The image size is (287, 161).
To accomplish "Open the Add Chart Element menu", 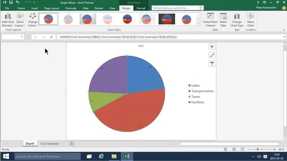I will click(x=8, y=20).
